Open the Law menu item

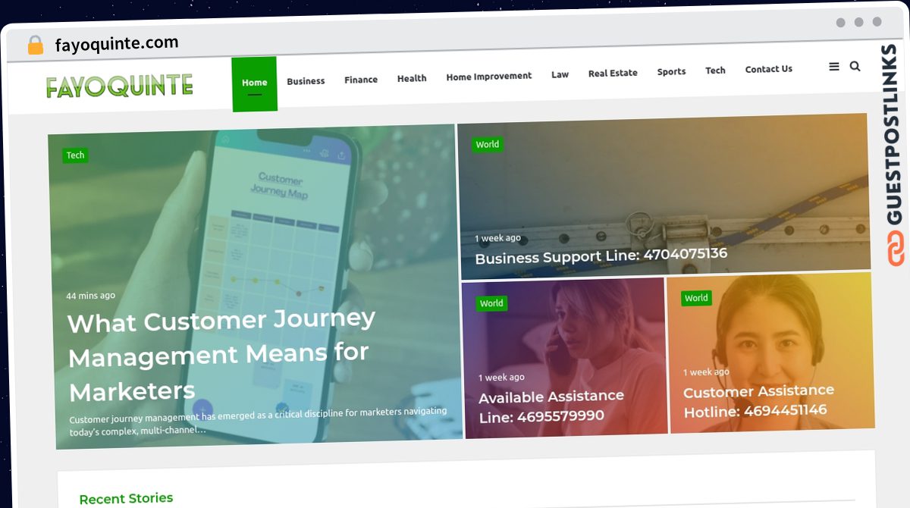click(x=560, y=74)
